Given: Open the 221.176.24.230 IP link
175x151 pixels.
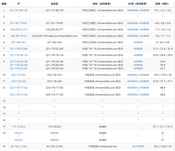Looking at the screenshot, I should point(19,65).
